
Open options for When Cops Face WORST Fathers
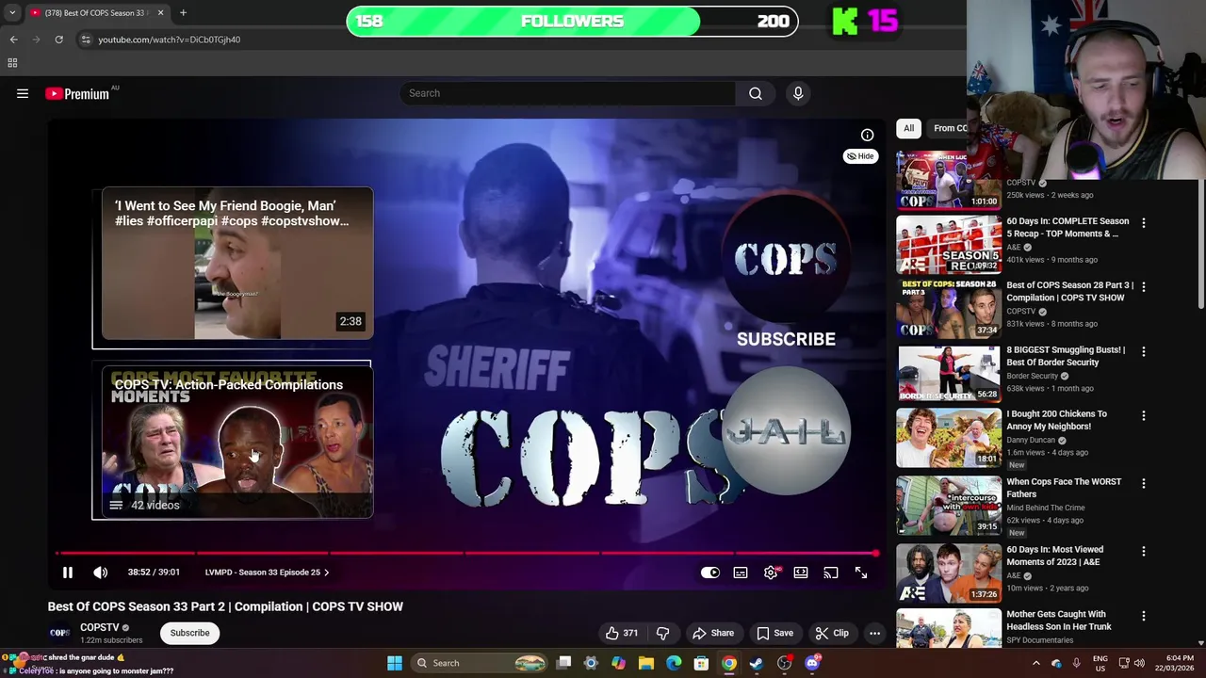(x=1144, y=483)
